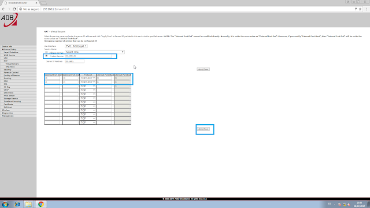Click the Server IP Address field
The height and width of the screenshot is (208, 370).
[x=75, y=61]
